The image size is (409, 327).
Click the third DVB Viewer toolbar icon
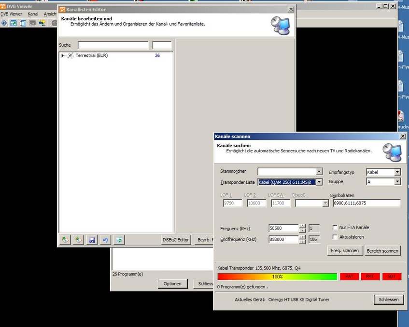point(23,23)
